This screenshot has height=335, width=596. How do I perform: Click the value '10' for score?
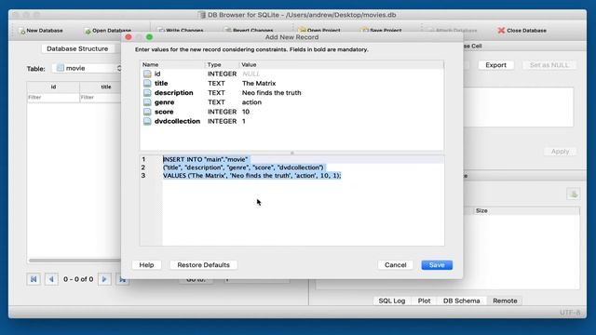[x=246, y=112]
